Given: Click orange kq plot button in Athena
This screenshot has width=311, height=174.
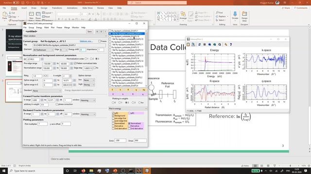Looking at the screenshot, I should click(x=144, y=90).
